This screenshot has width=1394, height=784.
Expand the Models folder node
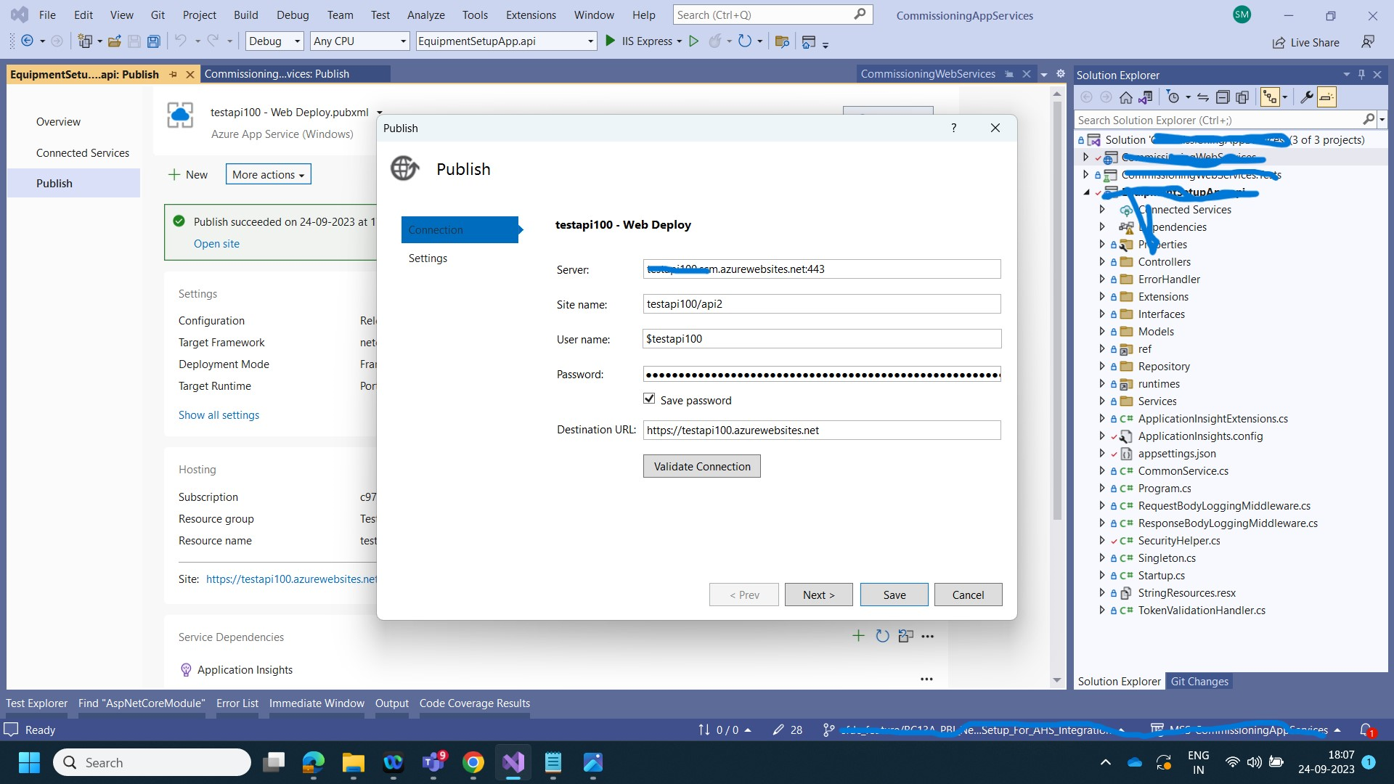1102,331
